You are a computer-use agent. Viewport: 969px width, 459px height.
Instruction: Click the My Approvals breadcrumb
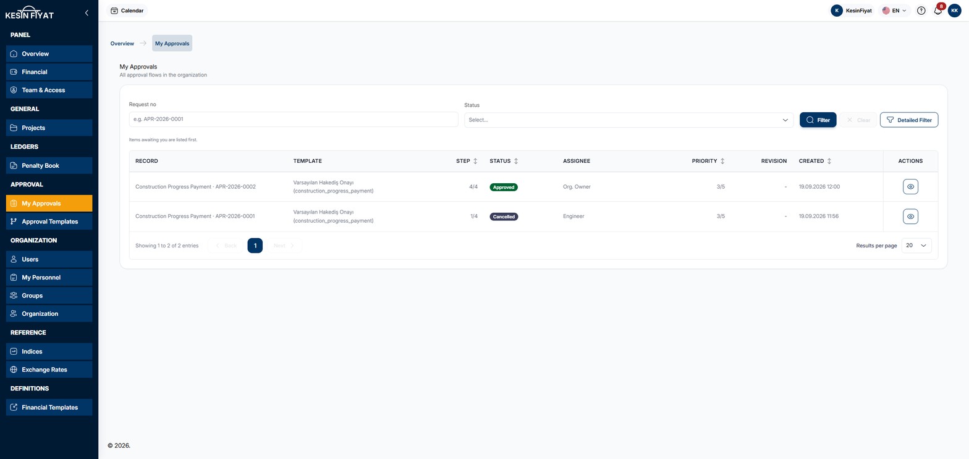tap(172, 43)
